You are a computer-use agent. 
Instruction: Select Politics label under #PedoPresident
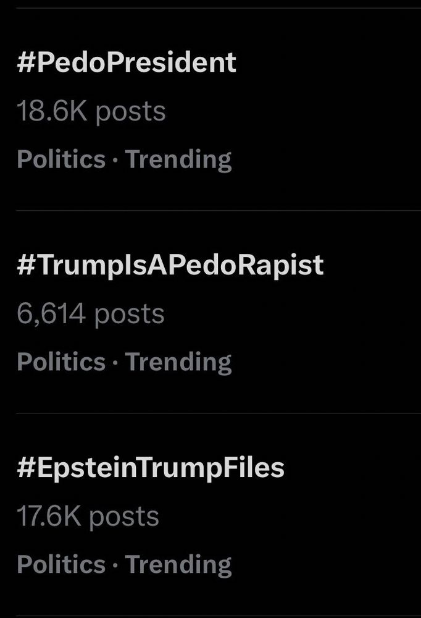[61, 159]
